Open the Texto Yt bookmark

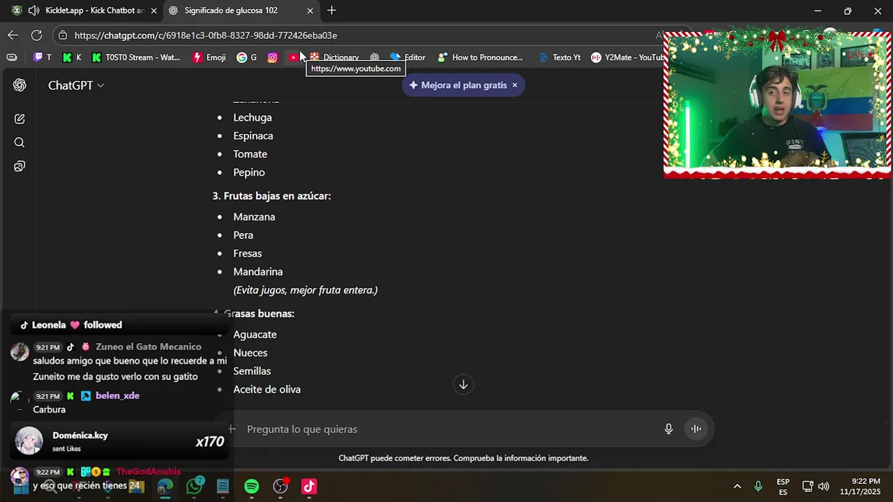click(x=560, y=57)
